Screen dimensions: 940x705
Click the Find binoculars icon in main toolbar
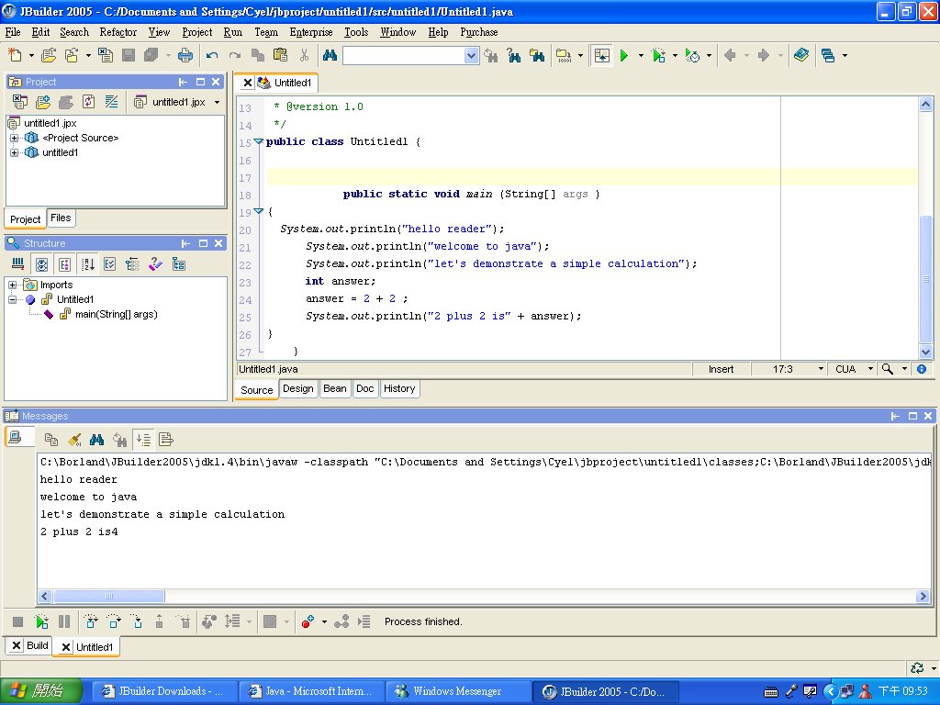[330, 55]
